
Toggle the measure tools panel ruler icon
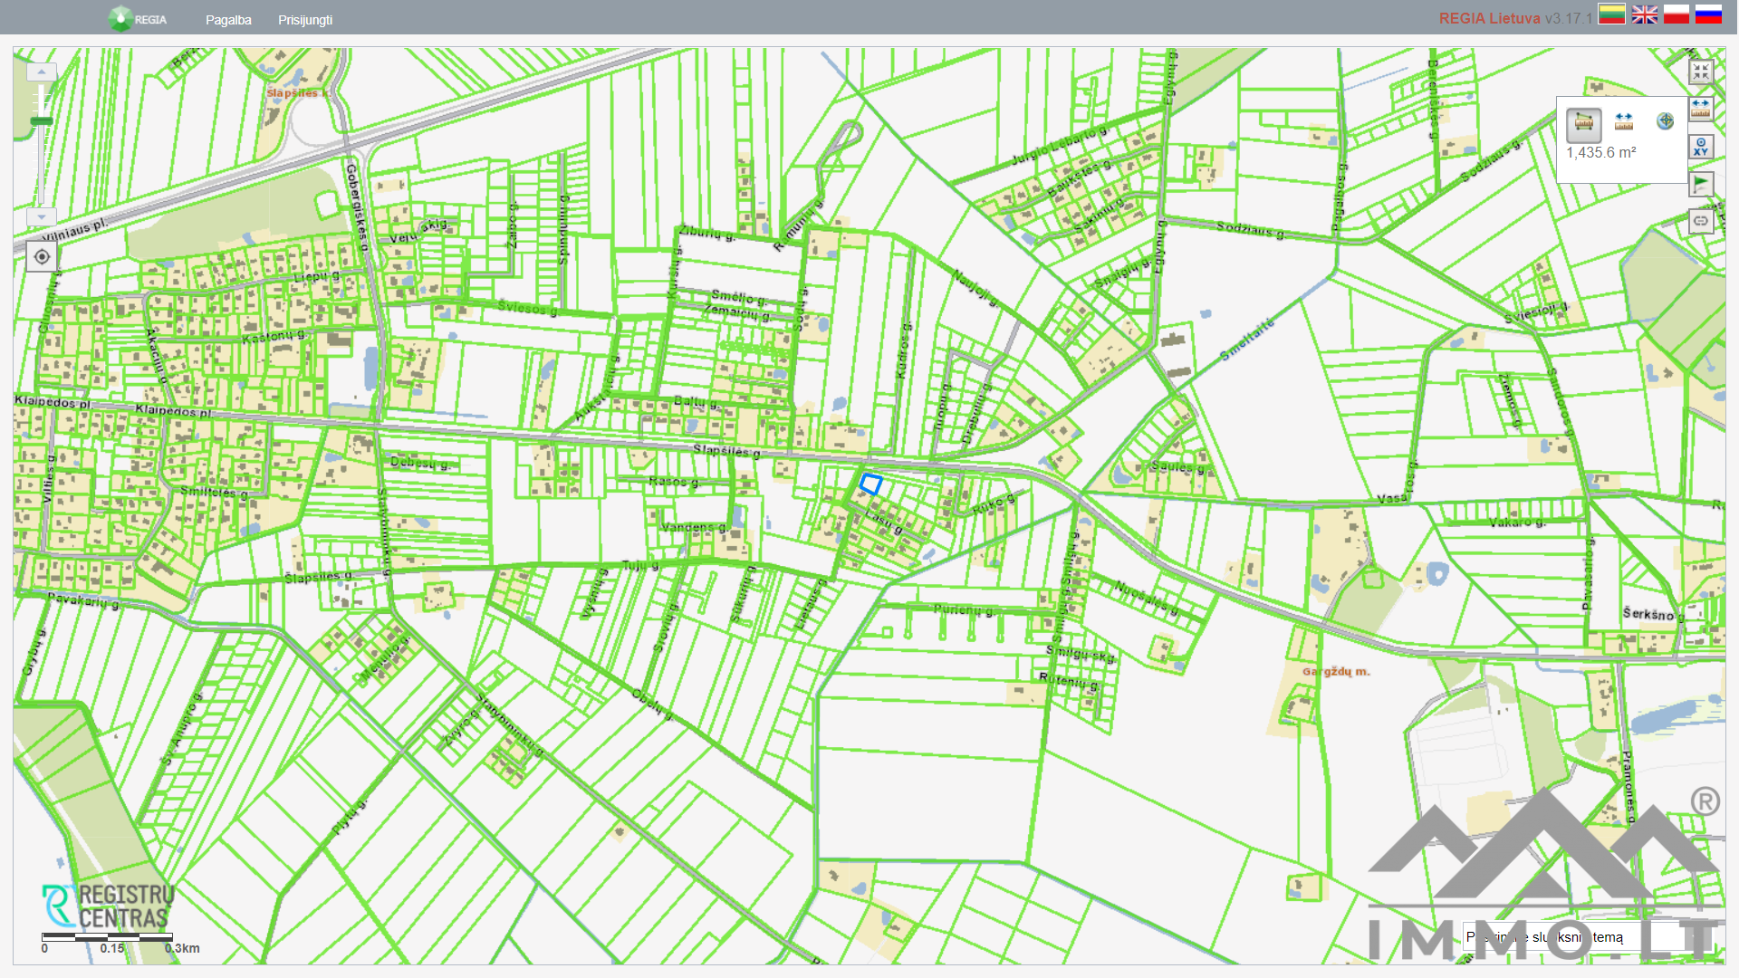coord(1701,109)
